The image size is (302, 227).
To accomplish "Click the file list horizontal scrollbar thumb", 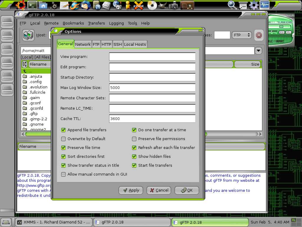I will 38,134.
